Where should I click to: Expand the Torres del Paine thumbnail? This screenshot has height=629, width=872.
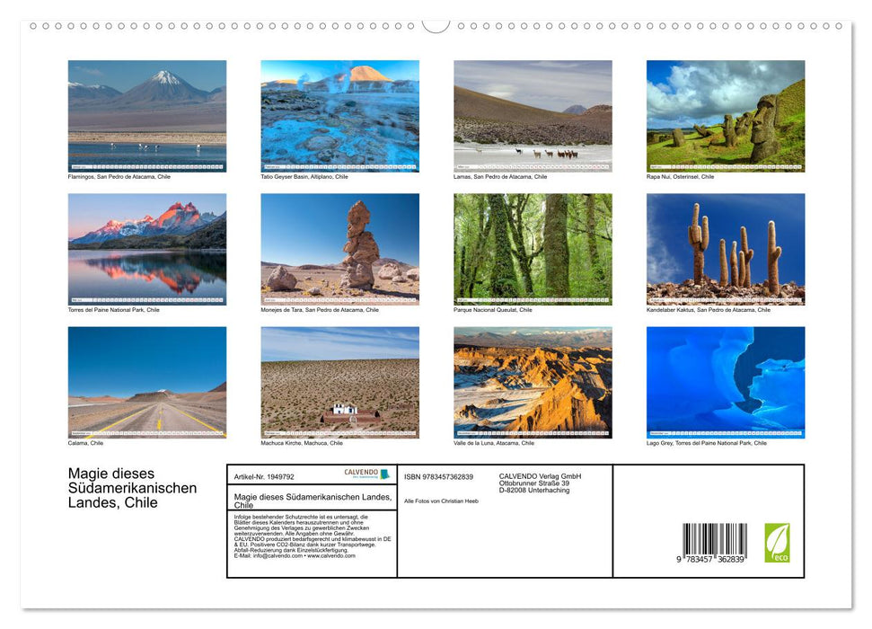click(x=147, y=249)
